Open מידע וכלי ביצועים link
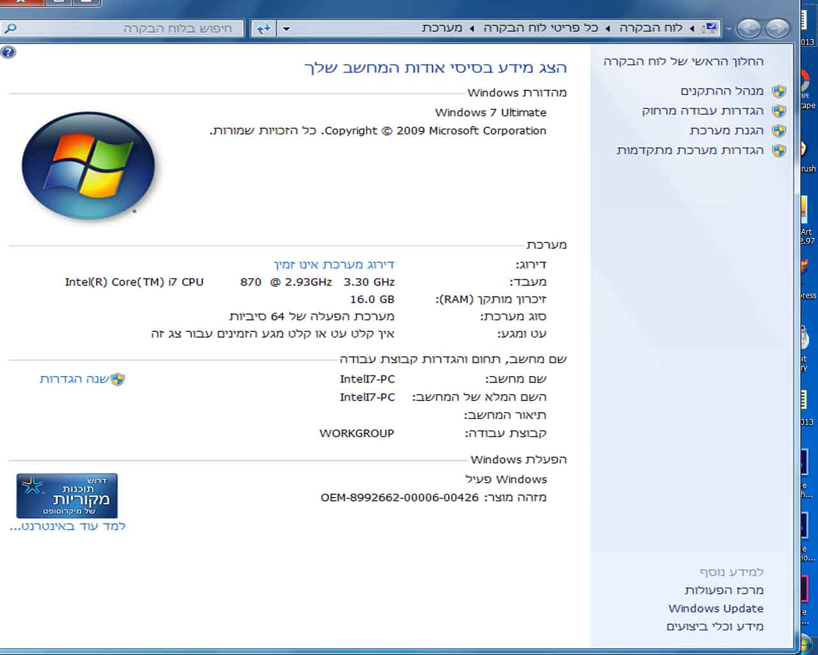The image size is (818, 655). 715,627
